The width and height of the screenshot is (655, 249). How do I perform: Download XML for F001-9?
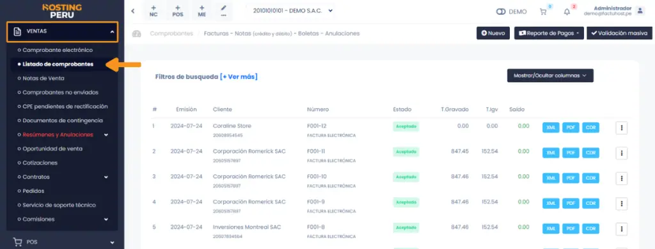click(551, 204)
